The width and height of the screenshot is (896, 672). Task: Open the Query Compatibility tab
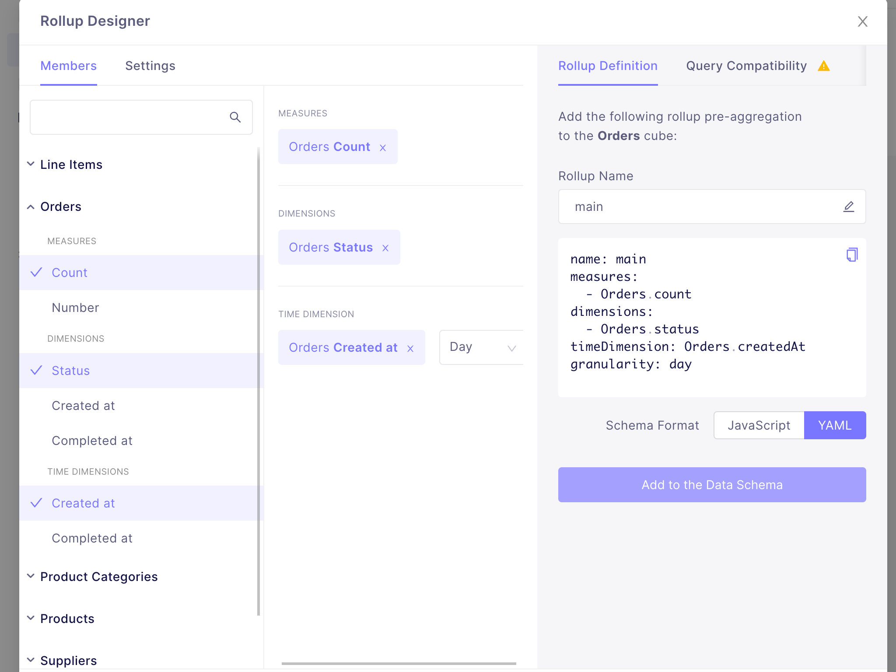pos(746,66)
